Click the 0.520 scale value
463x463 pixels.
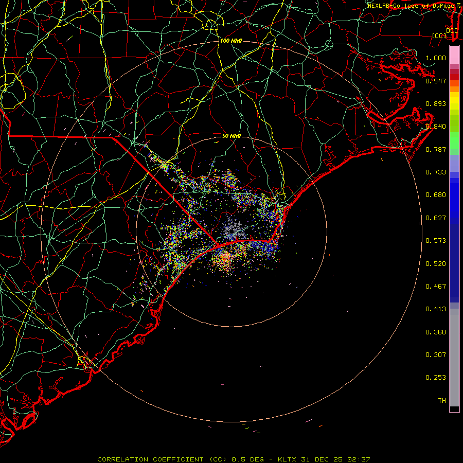436,264
